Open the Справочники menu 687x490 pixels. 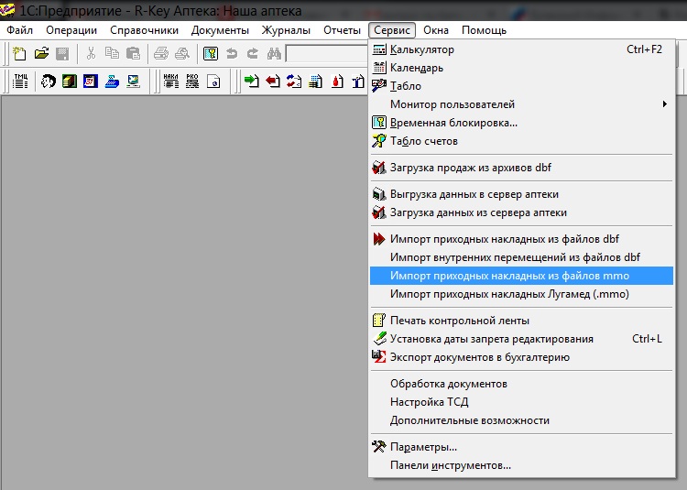pos(144,30)
